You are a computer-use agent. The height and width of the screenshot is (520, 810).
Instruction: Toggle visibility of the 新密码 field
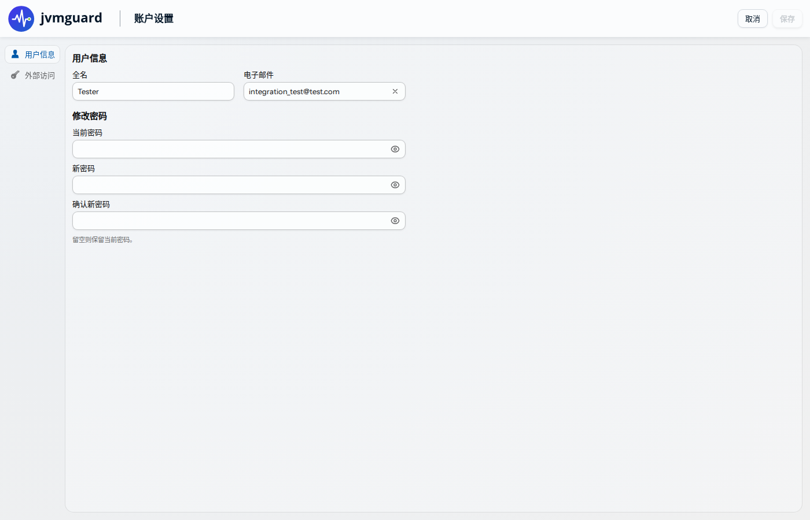pos(395,185)
